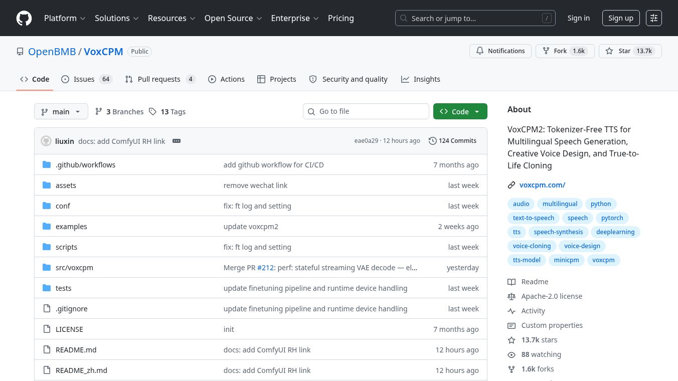The width and height of the screenshot is (678, 381).
Task: Click the watching eye icon
Action: pos(512,354)
